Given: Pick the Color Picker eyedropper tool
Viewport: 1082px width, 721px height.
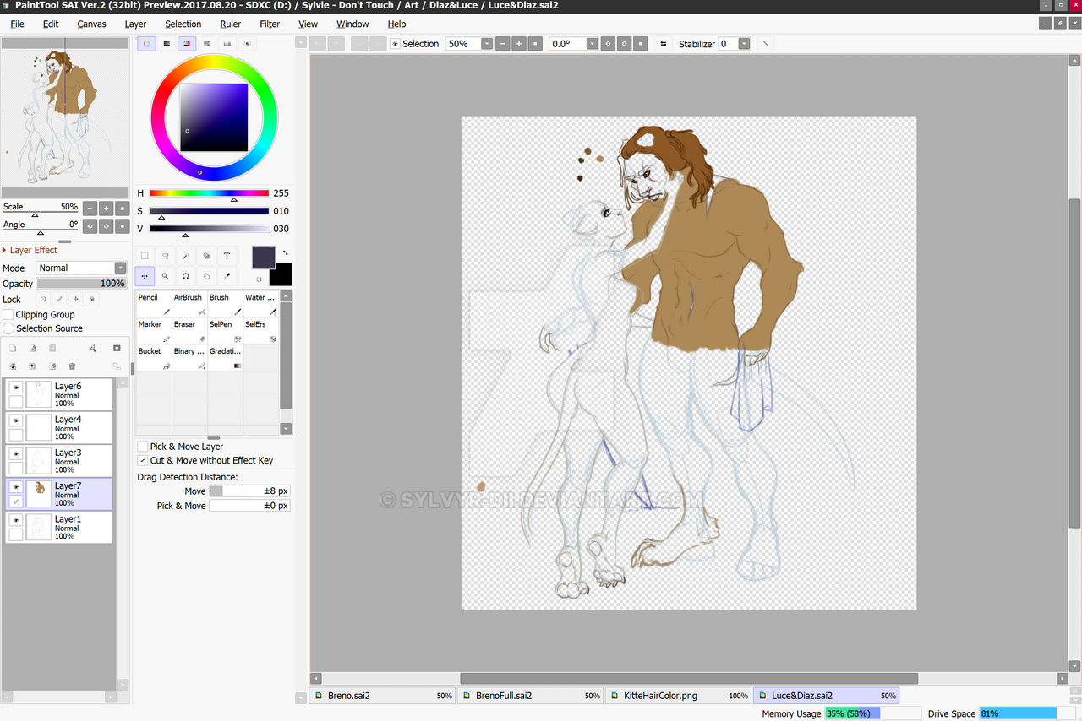Looking at the screenshot, I should [x=227, y=276].
